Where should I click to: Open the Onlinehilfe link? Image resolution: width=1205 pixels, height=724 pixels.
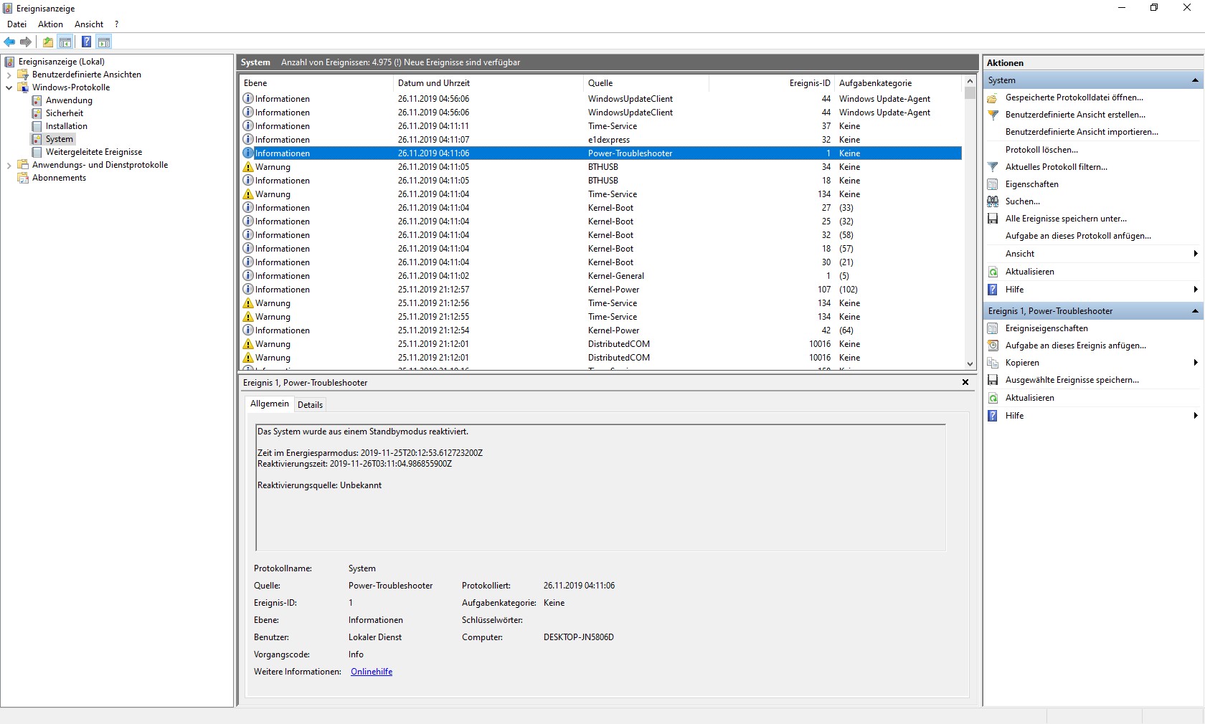372,672
